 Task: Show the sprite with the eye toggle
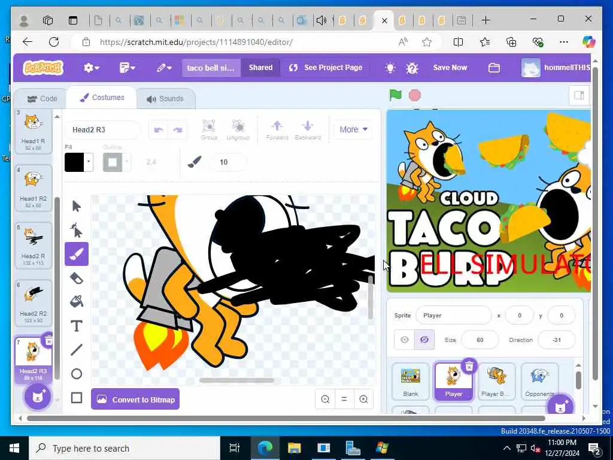point(404,340)
